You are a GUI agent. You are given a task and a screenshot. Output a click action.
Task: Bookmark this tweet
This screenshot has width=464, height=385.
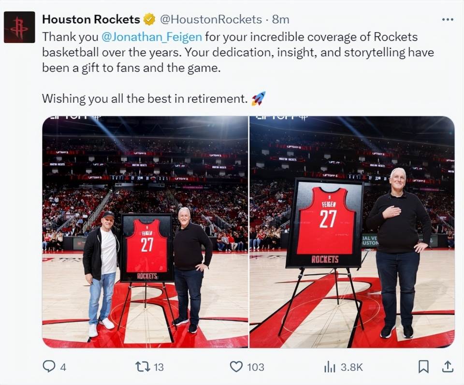coord(423,367)
